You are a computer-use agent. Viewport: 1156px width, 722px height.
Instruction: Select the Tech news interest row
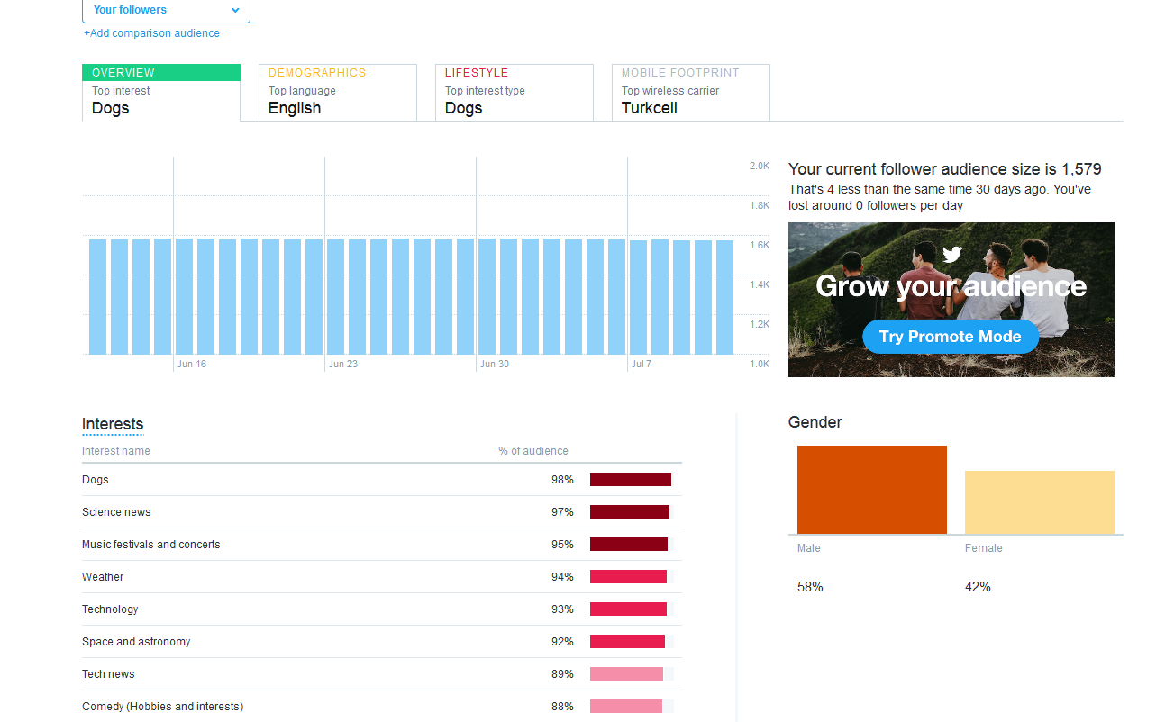[382, 674]
